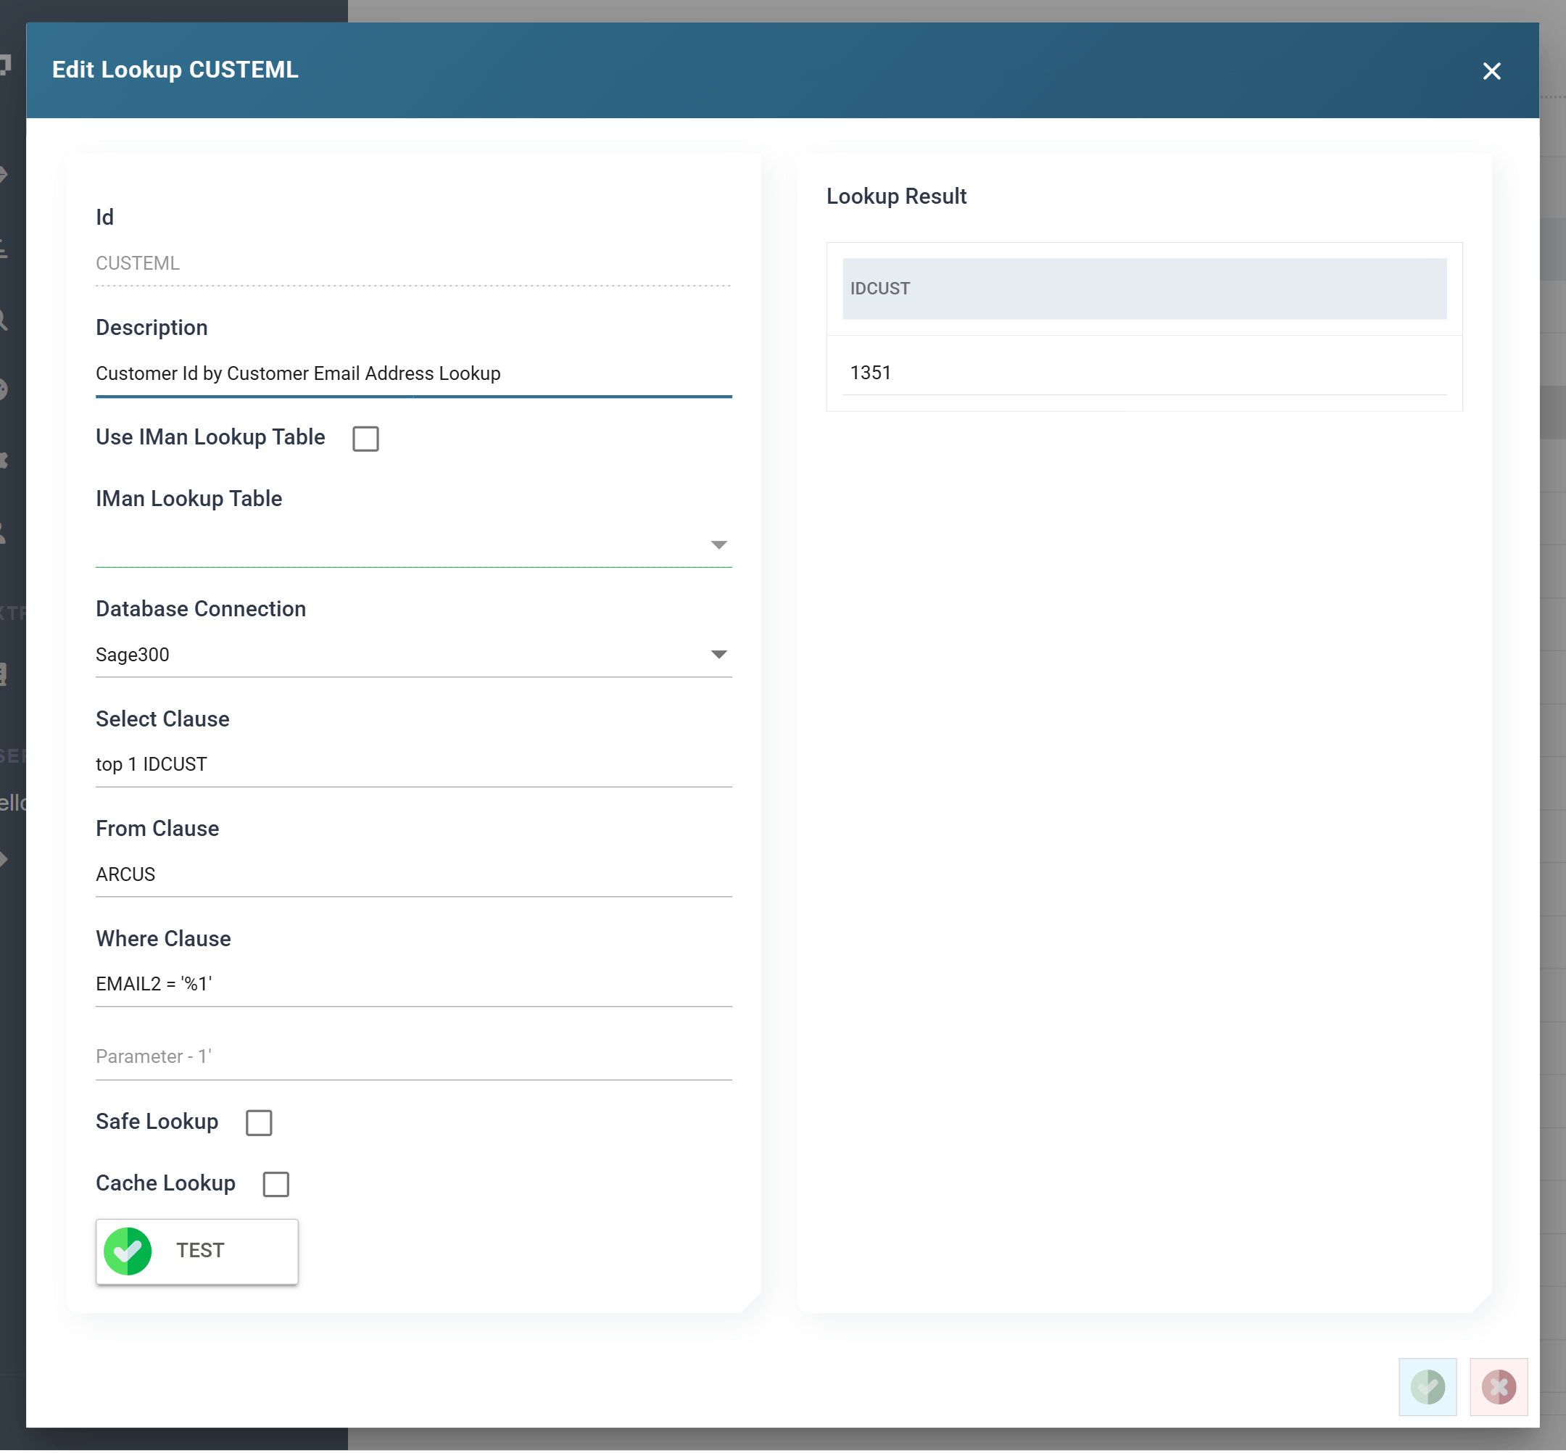This screenshot has width=1566, height=1453.
Task: Click the Select Clause field
Action: pyautogui.click(x=413, y=764)
